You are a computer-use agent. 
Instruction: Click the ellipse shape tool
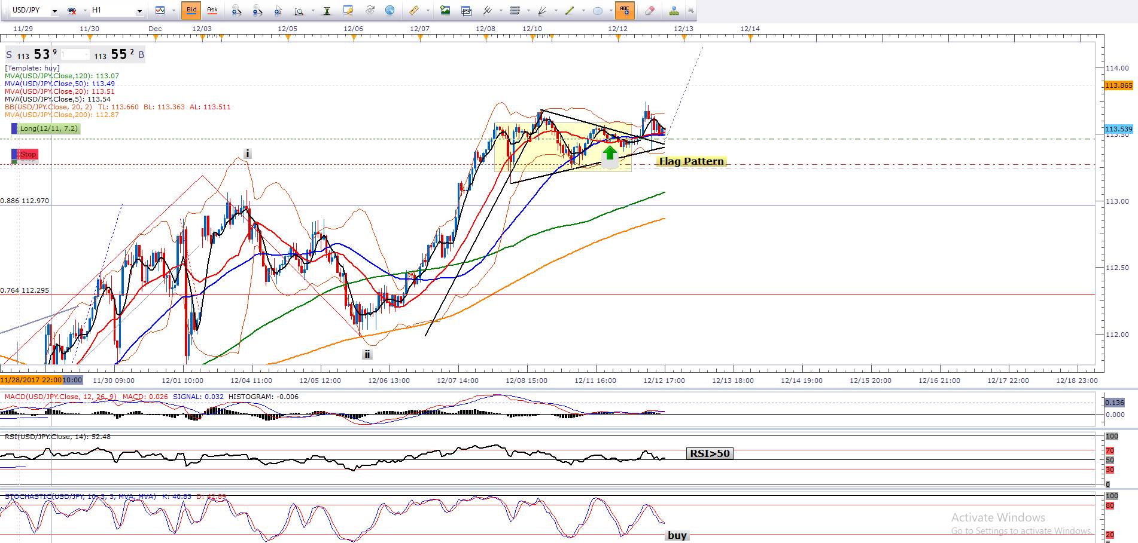597,10
